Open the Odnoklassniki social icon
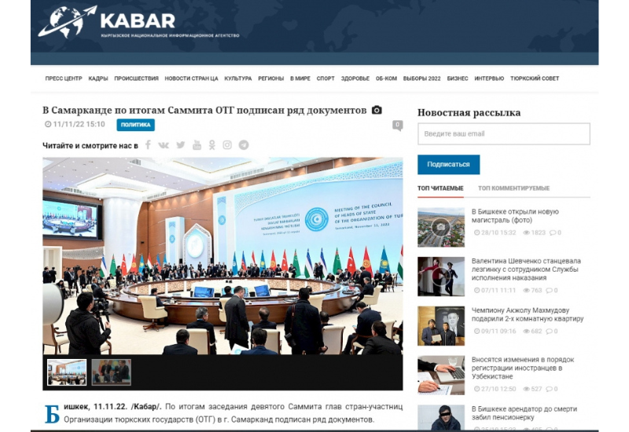The image size is (629, 432). (x=212, y=145)
